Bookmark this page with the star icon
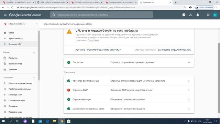Screen dimensions: 220x124 point(185,8)
